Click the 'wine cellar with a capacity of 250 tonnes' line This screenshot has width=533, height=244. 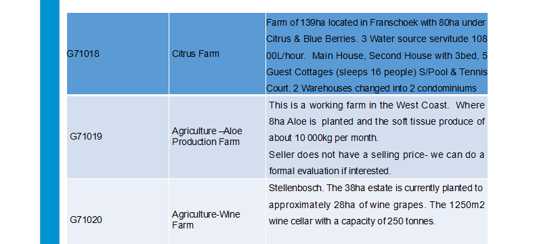[x=351, y=222]
